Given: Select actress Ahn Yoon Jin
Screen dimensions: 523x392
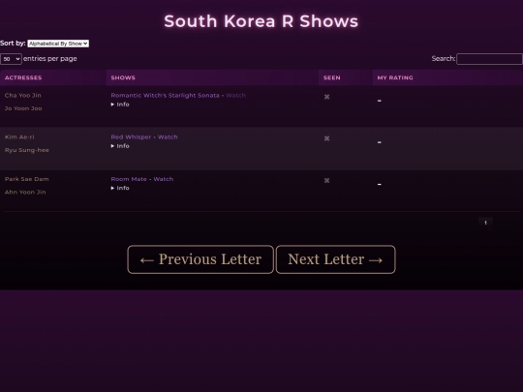Looking at the screenshot, I should 25,192.
